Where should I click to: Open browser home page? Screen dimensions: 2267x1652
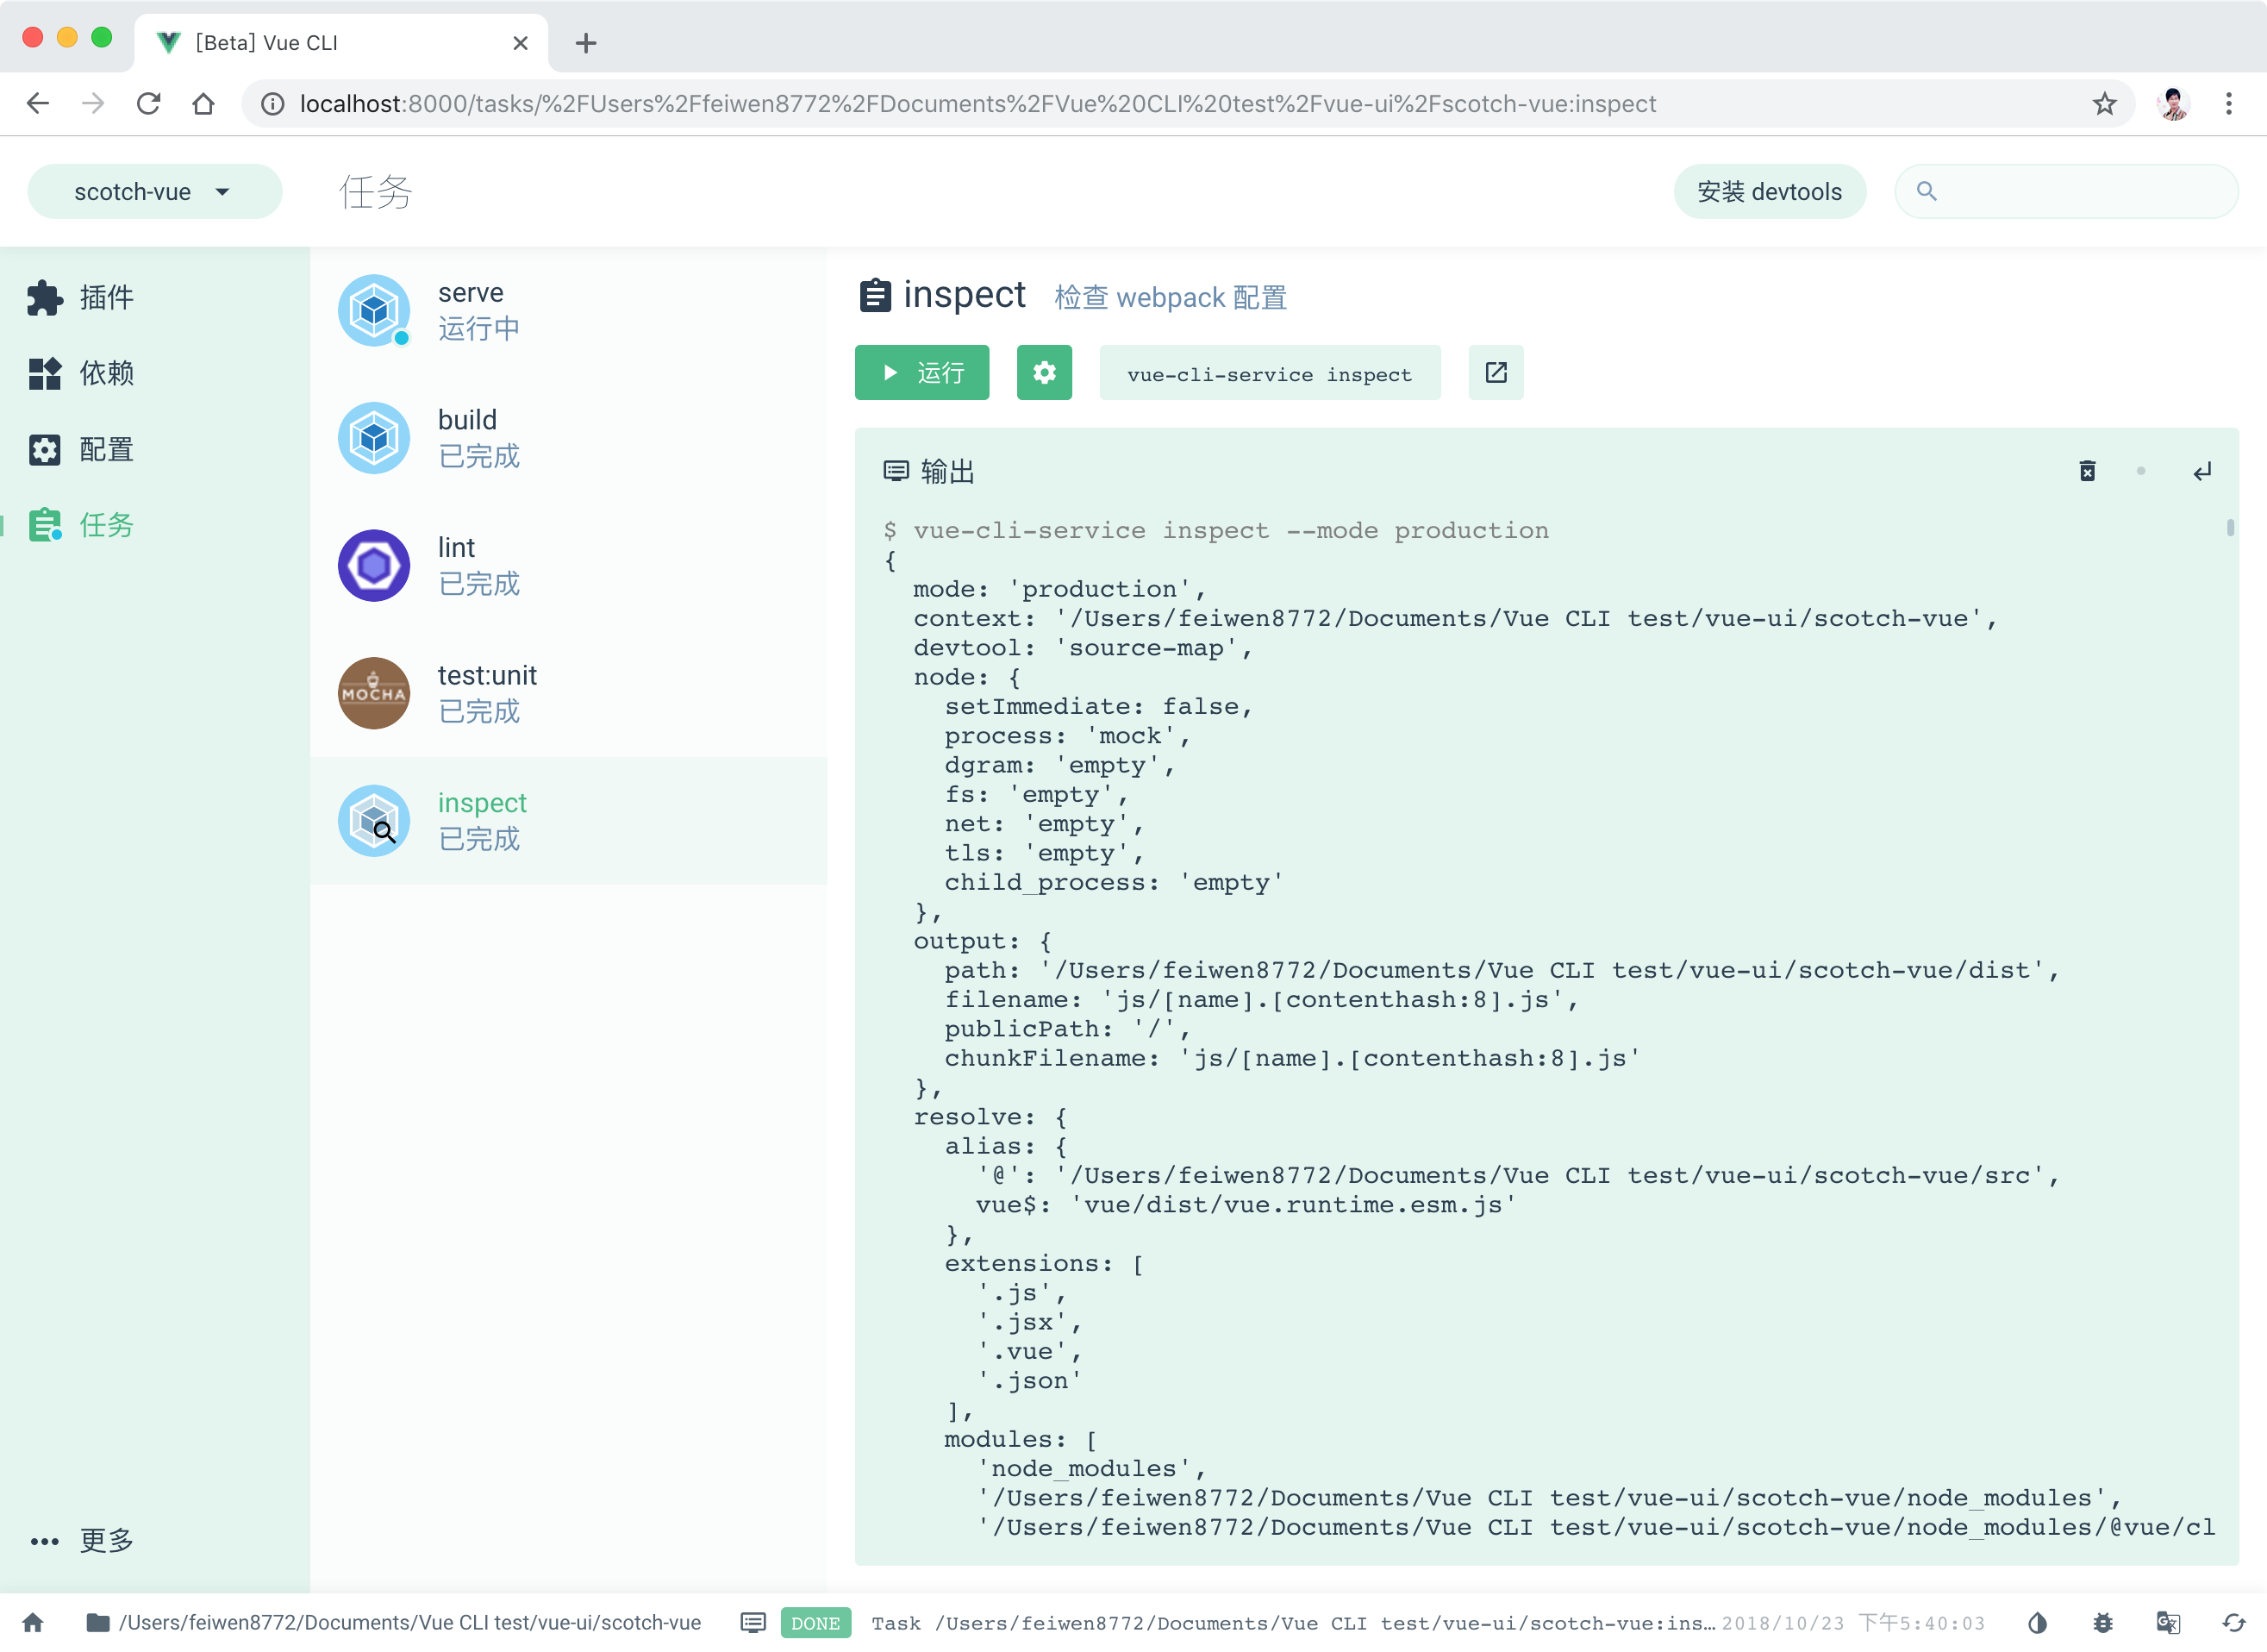coord(203,103)
